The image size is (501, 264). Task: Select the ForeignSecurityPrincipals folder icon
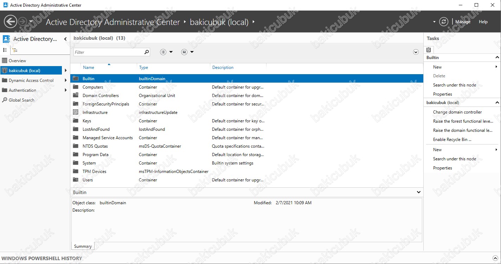(76, 104)
